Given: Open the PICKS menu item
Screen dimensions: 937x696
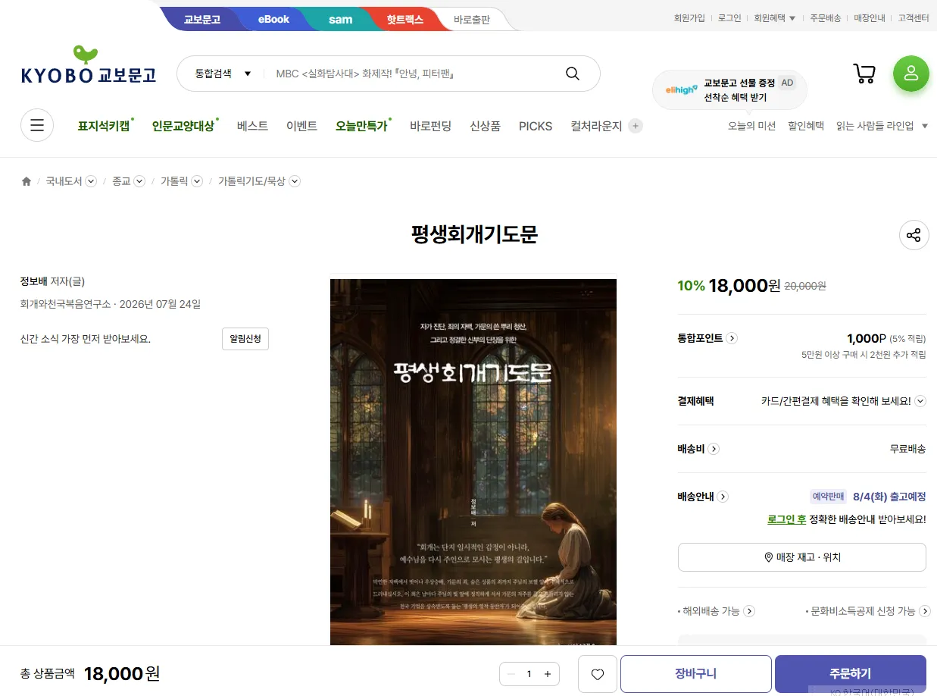Looking at the screenshot, I should coord(536,126).
